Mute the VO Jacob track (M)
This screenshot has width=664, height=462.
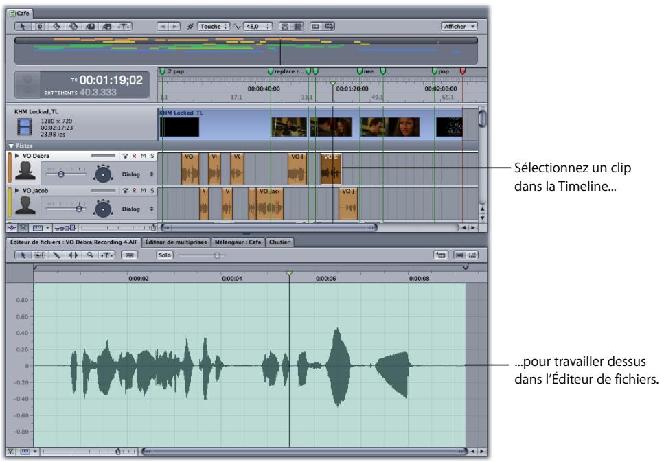click(x=143, y=191)
